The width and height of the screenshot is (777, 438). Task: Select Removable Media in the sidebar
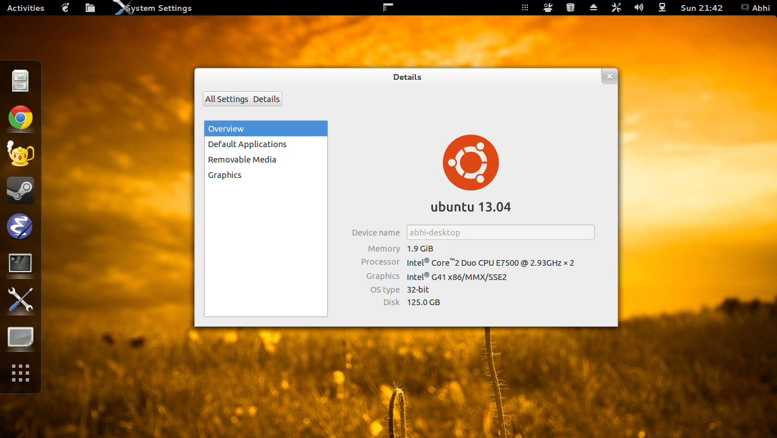266,160
